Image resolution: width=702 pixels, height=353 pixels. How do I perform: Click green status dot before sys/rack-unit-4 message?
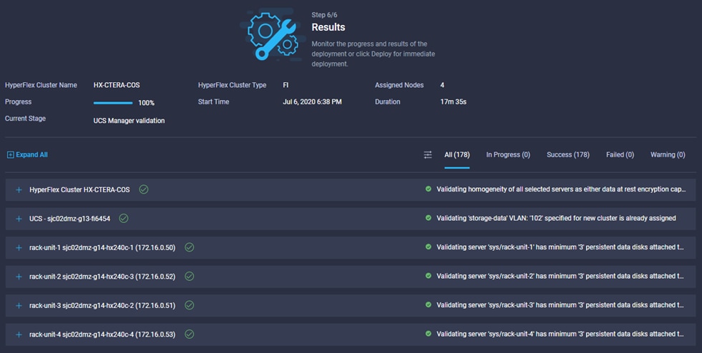point(429,334)
